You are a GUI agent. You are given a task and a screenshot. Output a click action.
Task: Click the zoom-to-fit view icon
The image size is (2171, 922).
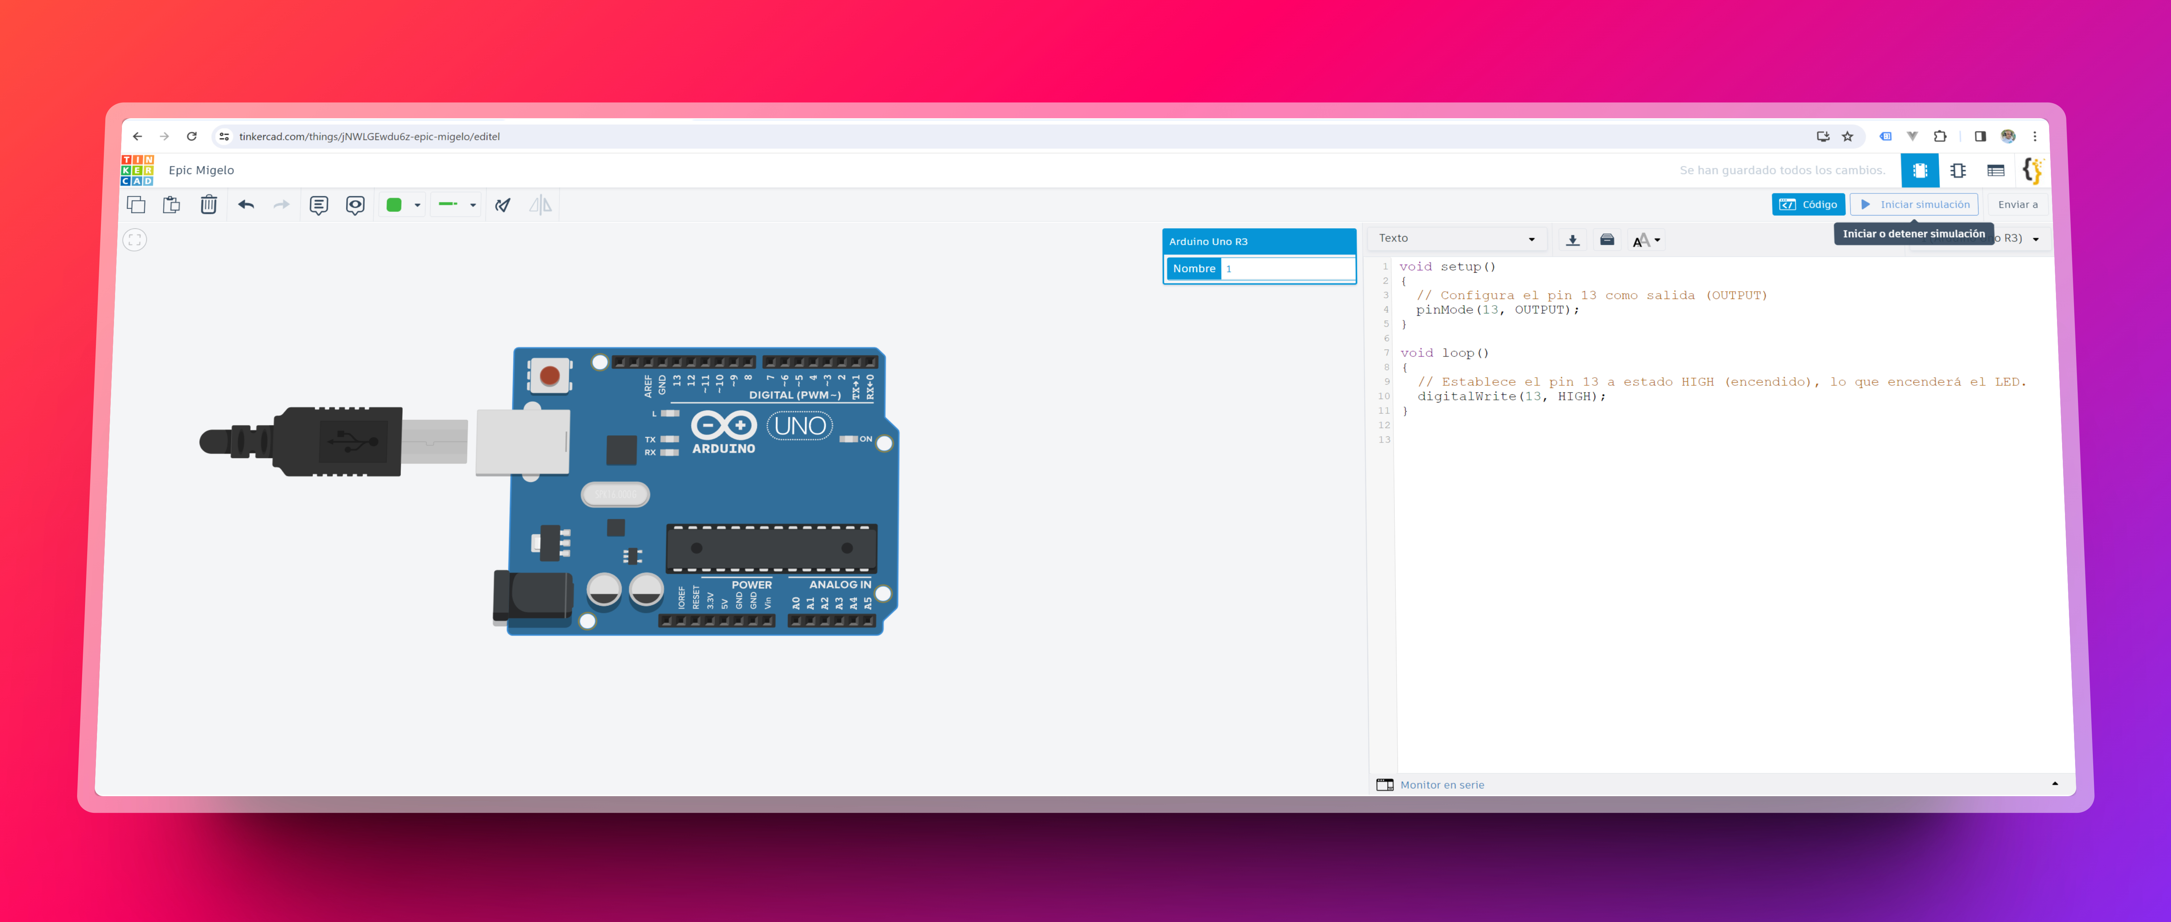(x=135, y=240)
